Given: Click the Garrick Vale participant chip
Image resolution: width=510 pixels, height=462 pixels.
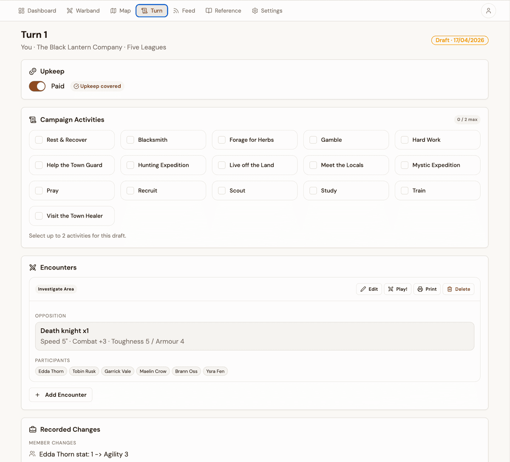Looking at the screenshot, I should (118, 371).
